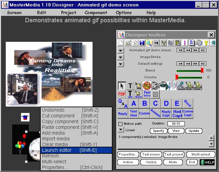This screenshot has width=219, height=172.
Task: Select the gramophone number 2 audio tool
Action: click(198, 86)
